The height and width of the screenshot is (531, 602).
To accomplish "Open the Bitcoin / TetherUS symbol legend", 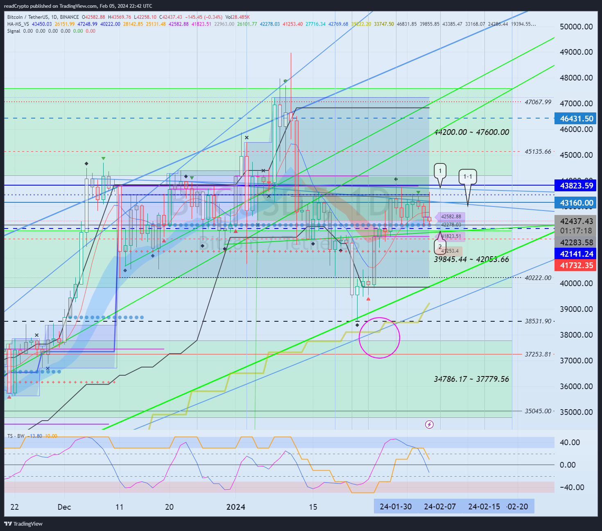I will [43, 17].
